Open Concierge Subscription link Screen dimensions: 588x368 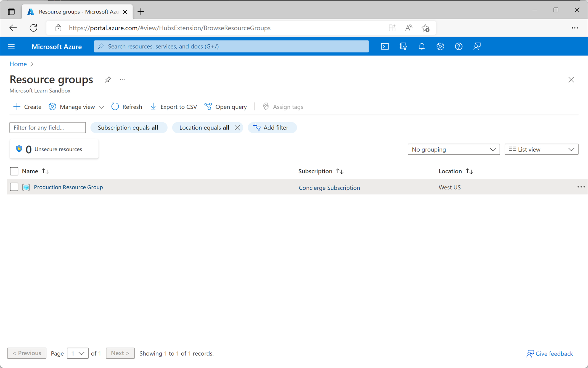[x=329, y=188]
